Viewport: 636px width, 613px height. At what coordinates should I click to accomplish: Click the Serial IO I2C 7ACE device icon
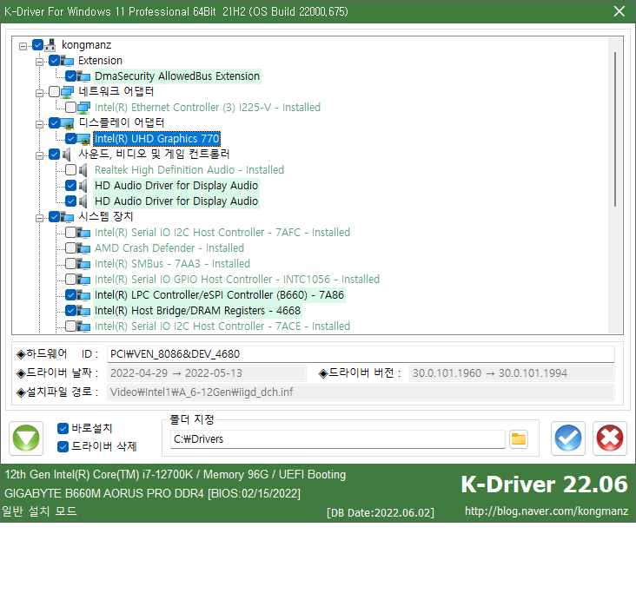(83, 326)
